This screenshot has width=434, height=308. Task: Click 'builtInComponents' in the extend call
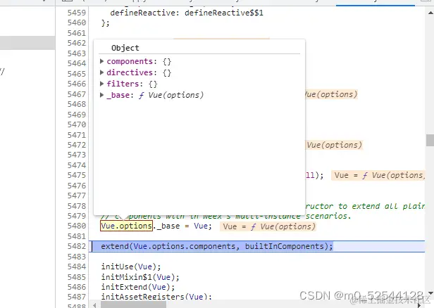284,246
